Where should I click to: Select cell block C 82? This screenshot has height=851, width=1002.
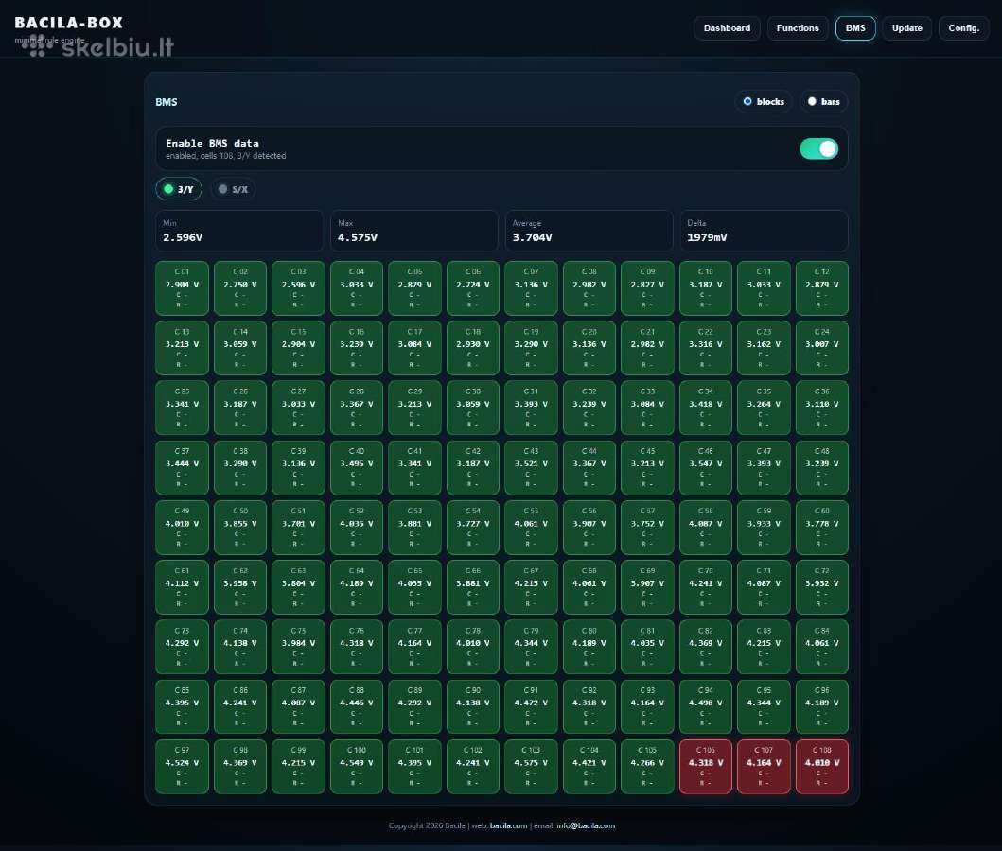click(706, 647)
